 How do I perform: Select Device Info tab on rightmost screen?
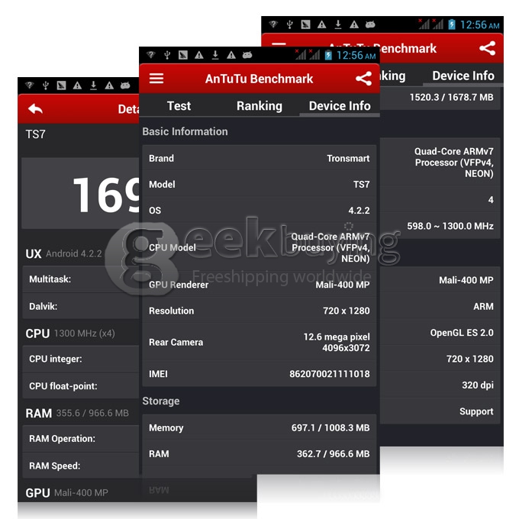coord(463,76)
